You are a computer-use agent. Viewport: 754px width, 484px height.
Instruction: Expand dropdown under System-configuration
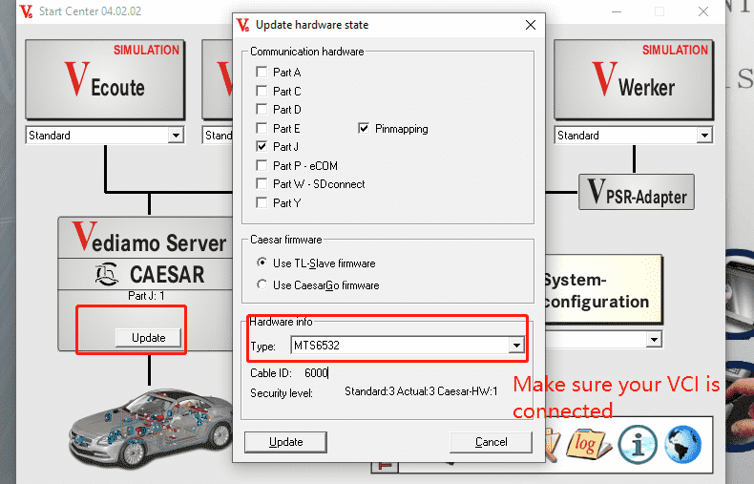point(654,340)
